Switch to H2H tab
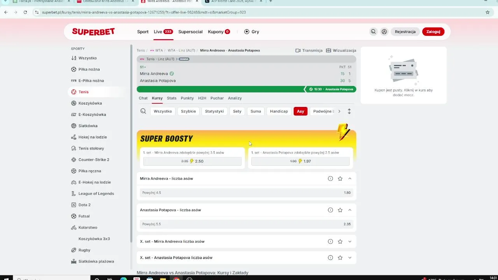 (202, 98)
